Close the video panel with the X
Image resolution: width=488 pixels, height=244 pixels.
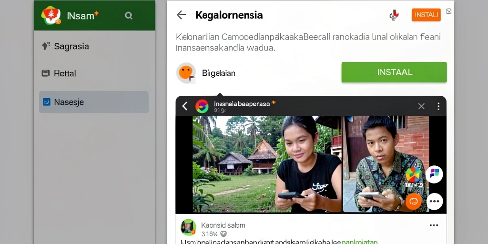click(421, 106)
